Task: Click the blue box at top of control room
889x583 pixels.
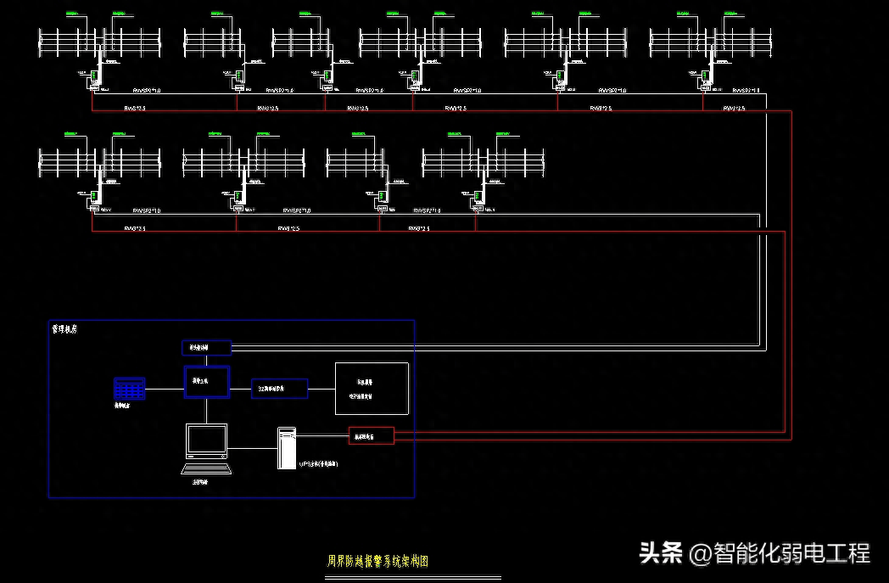Action: 206,347
